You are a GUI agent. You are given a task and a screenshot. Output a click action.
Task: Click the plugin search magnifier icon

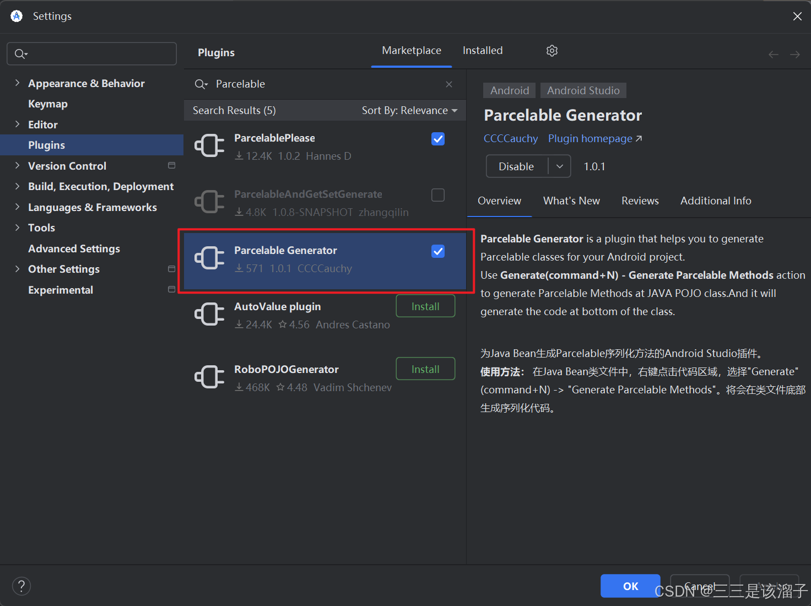[201, 84]
